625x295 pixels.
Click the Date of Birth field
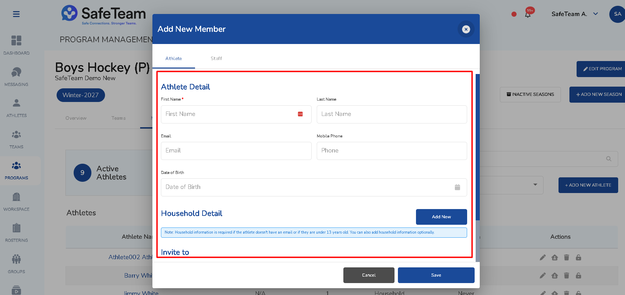pos(314,187)
